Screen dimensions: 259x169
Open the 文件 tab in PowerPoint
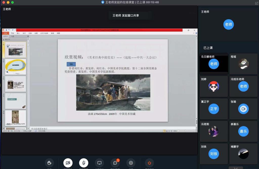coord(6,33)
